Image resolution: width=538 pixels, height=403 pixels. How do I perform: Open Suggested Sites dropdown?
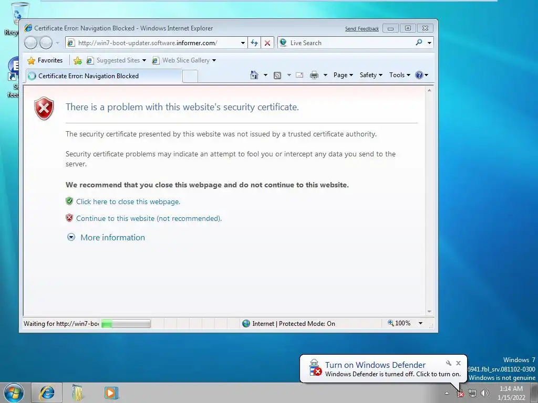coord(116,60)
